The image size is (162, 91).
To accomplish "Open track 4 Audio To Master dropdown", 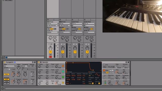I will 90,32.
